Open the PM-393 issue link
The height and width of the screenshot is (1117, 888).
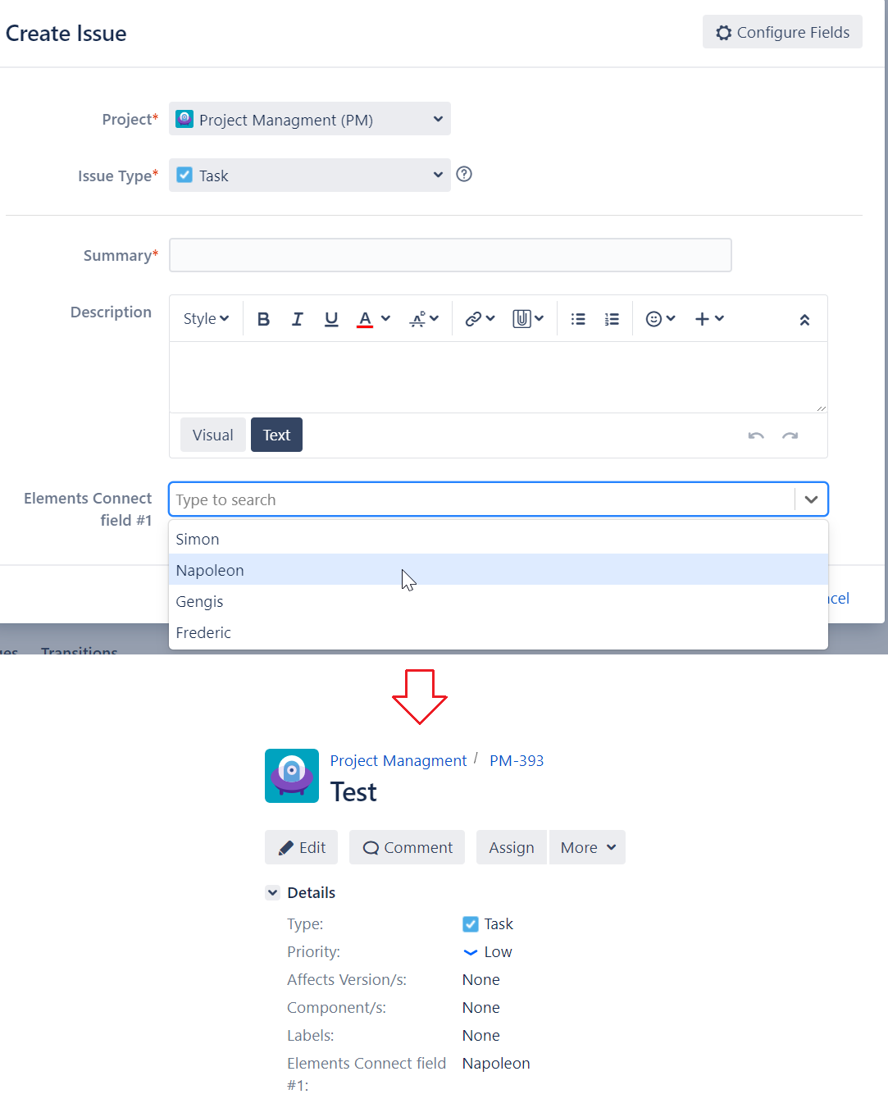coord(517,761)
